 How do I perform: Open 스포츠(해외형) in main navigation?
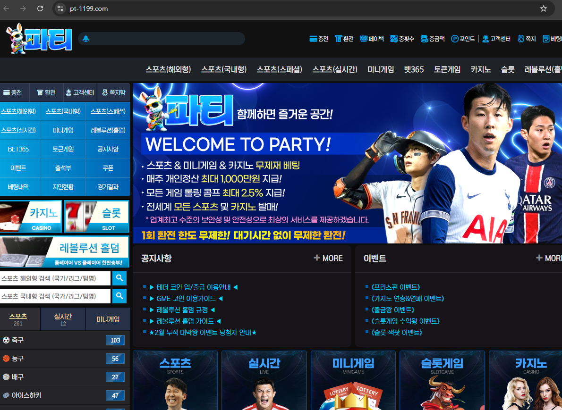click(168, 69)
